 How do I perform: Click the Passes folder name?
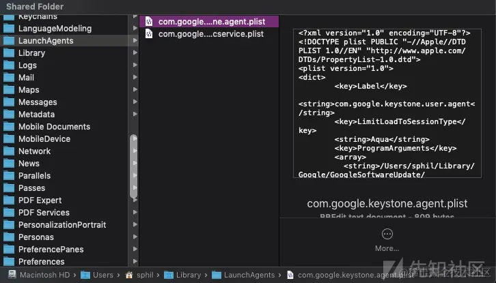click(x=31, y=188)
